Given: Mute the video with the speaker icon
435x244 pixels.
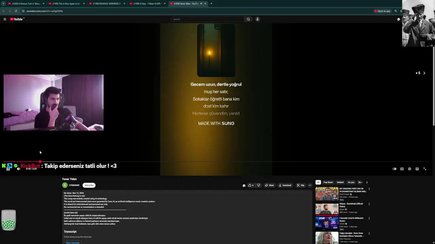Looking at the screenshot, I should pyautogui.click(x=18, y=169).
